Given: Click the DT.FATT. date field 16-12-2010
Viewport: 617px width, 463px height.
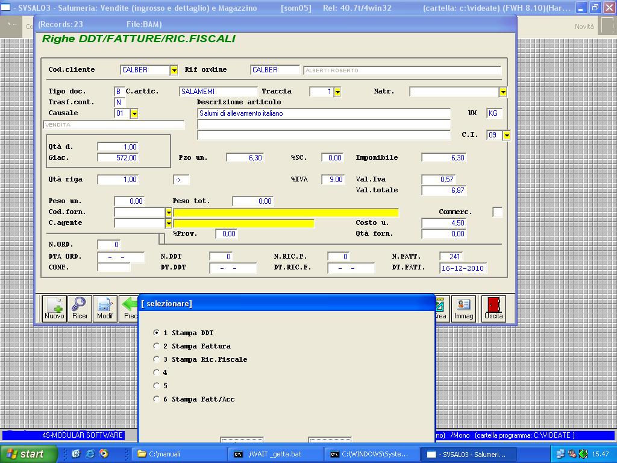Looking at the screenshot, I should (463, 268).
